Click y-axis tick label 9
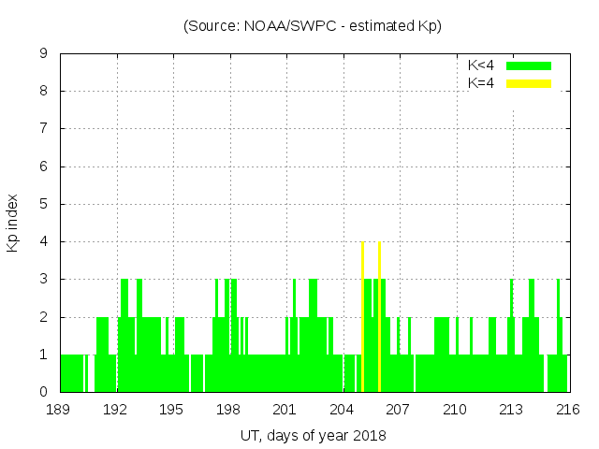 coord(44,54)
